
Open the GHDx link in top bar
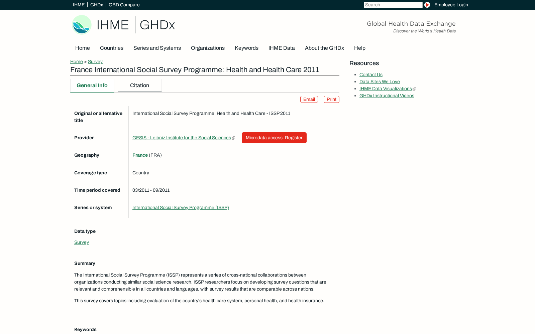pos(97,5)
